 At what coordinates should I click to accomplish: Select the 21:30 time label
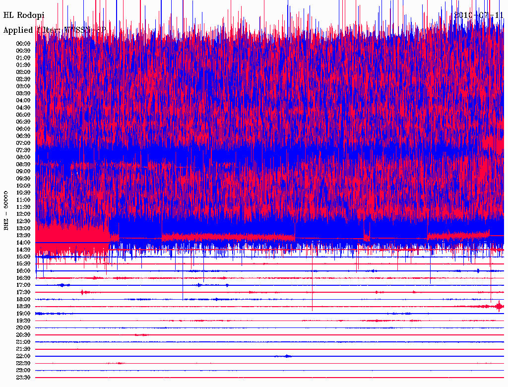(x=23, y=349)
